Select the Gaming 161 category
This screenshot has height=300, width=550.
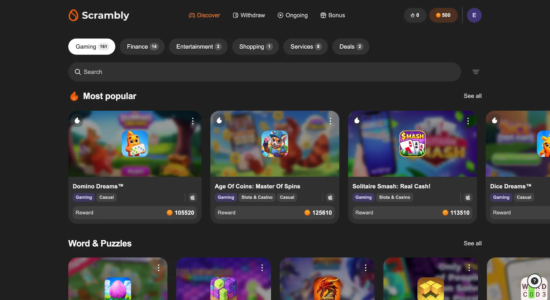(92, 46)
